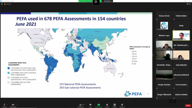Unmute the microphone in the Zoom toolbar
The height and width of the screenshot is (108, 192).
pos(4,105)
